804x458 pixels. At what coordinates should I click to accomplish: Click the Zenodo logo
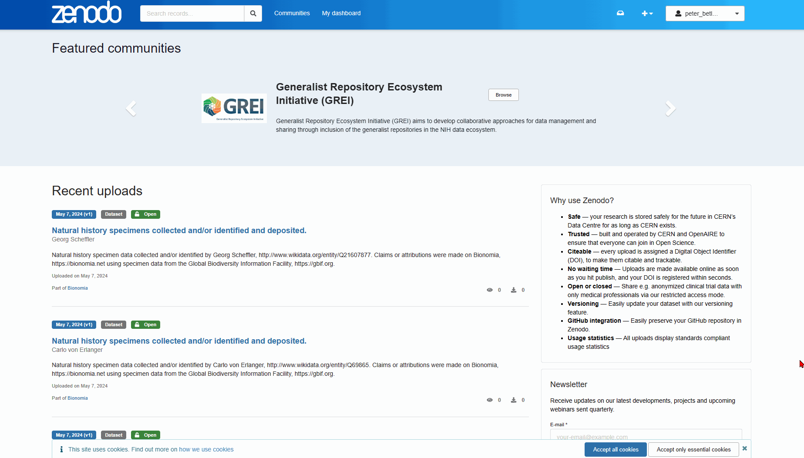pos(87,13)
